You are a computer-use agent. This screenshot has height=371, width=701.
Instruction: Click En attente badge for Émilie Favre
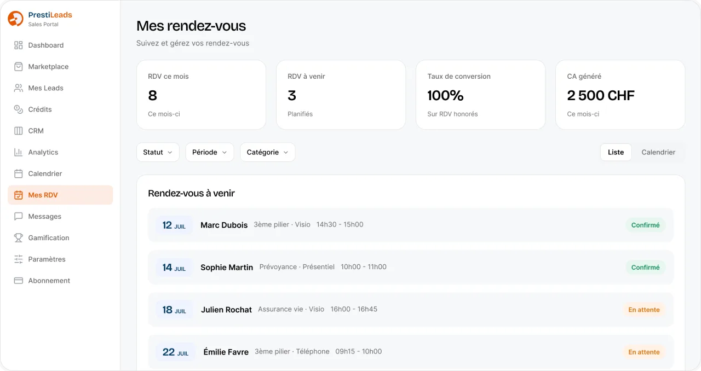tap(644, 352)
